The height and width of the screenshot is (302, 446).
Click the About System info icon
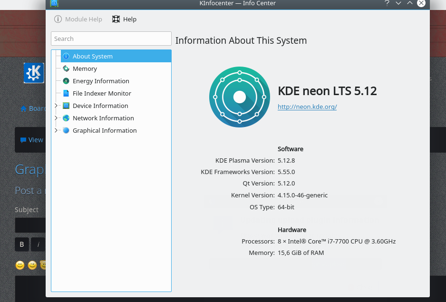(x=66, y=56)
